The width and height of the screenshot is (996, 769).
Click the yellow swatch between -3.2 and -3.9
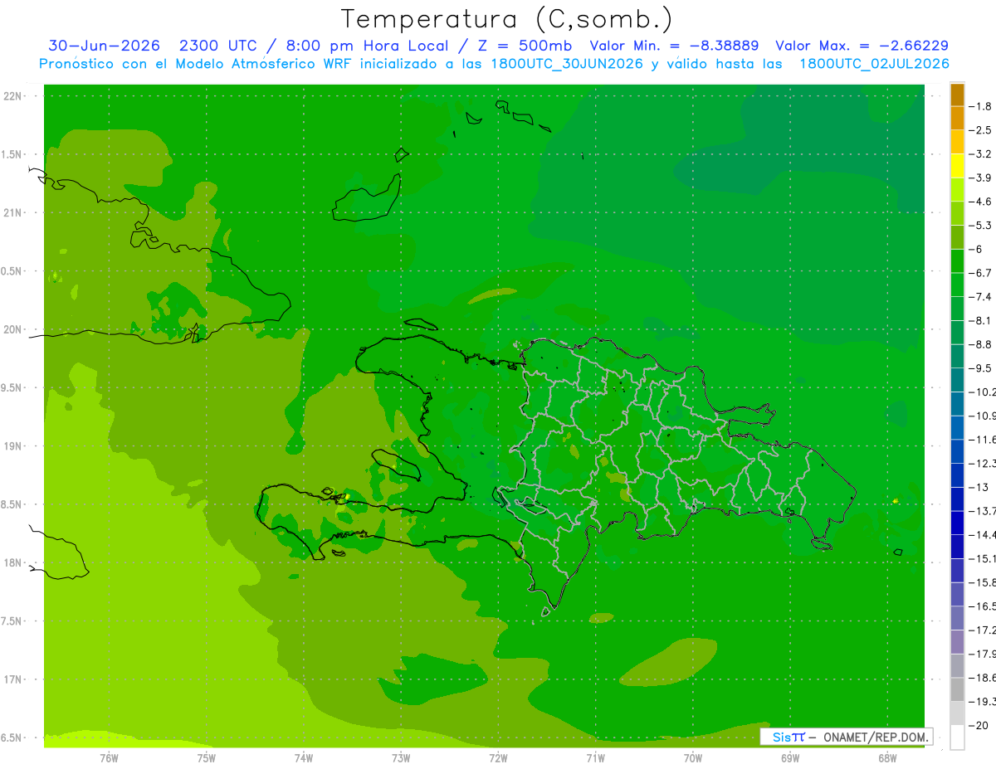click(x=957, y=166)
